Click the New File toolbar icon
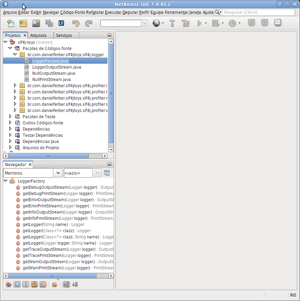The width and height of the screenshot is (300, 301). pos(11,23)
